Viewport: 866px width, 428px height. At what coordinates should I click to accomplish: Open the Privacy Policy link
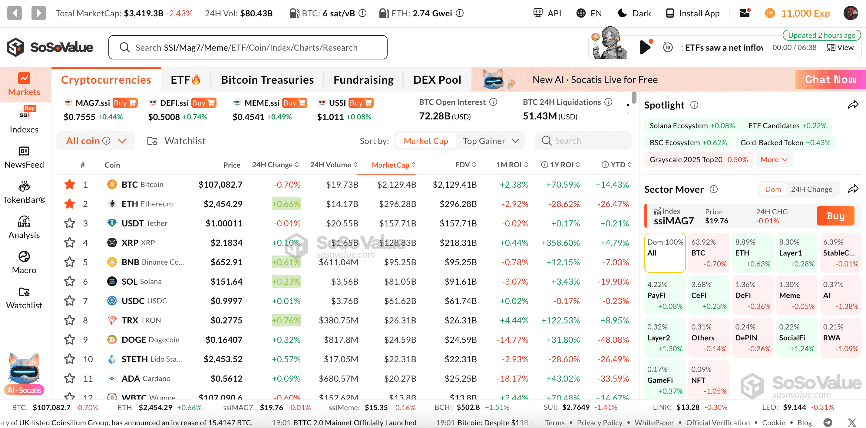(x=600, y=423)
